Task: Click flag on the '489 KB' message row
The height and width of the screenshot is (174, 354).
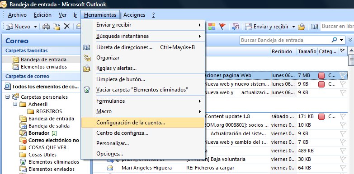Action: (x=343, y=151)
